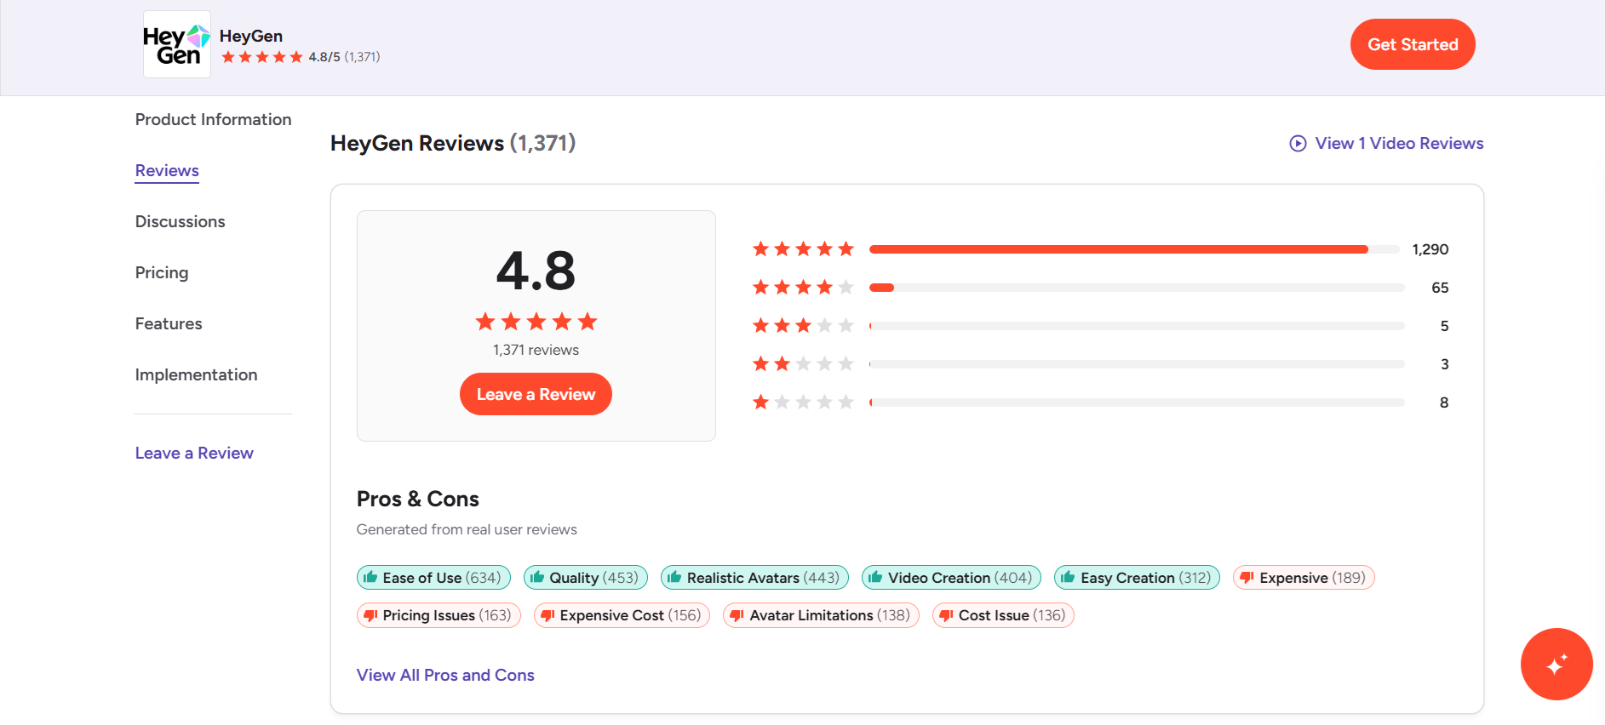
Task: Click the HeyGen logo thumbnail
Action: pyautogui.click(x=177, y=44)
